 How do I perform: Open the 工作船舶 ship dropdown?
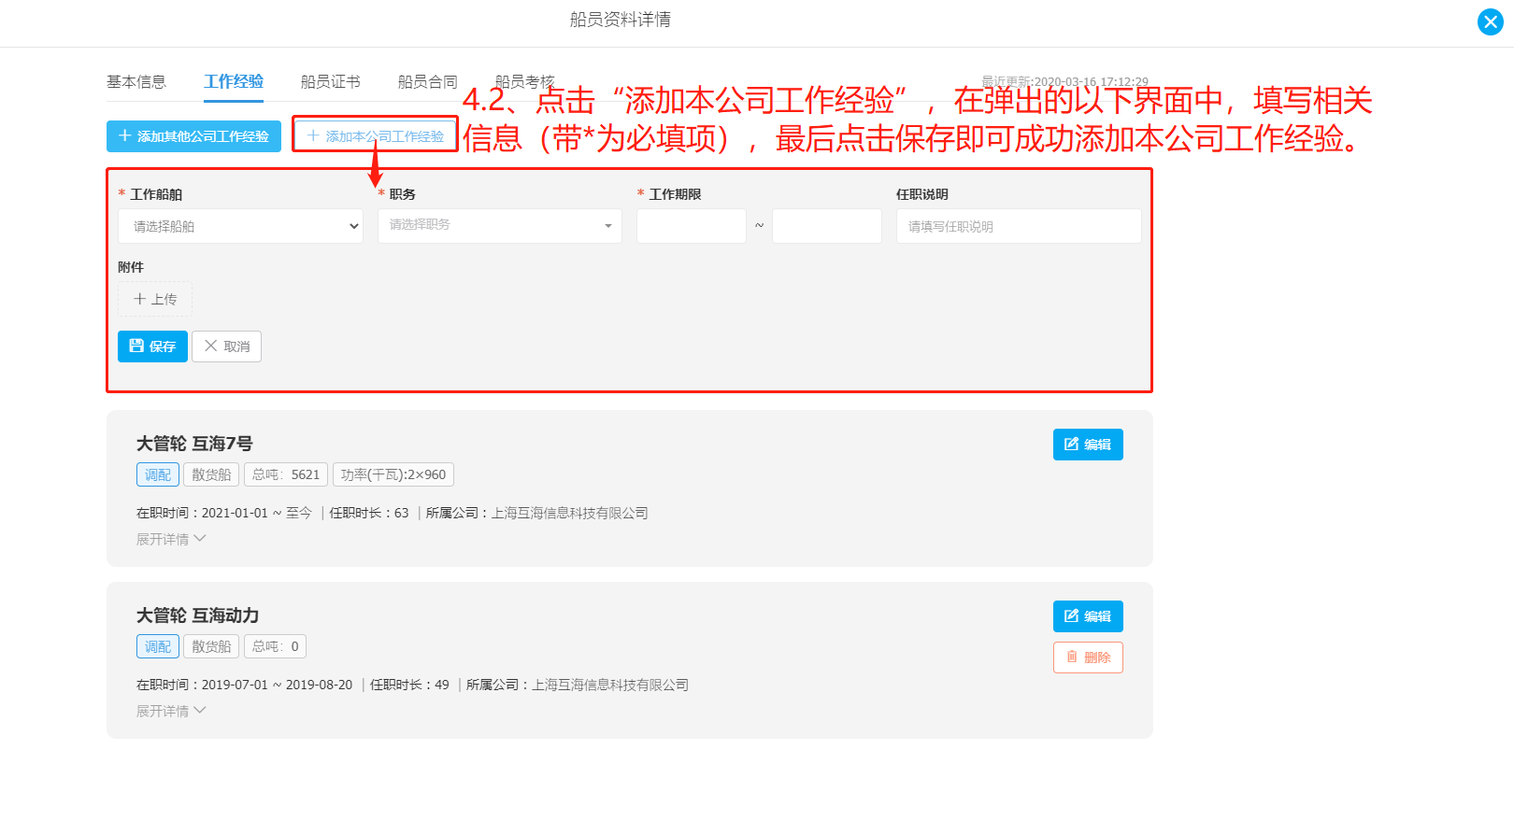pos(240,226)
